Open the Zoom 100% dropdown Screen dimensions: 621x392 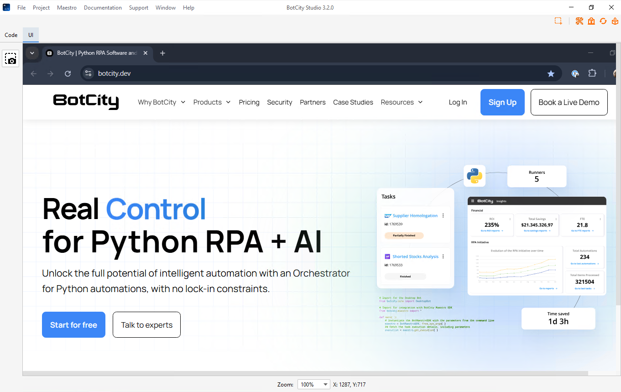pos(314,384)
